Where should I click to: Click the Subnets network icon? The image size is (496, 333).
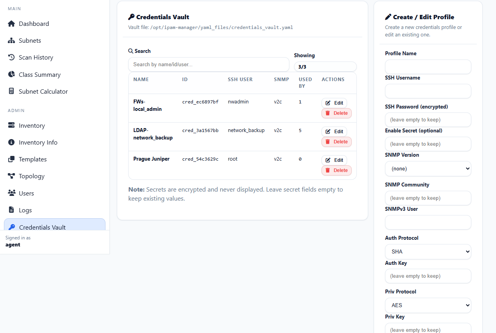(11, 40)
